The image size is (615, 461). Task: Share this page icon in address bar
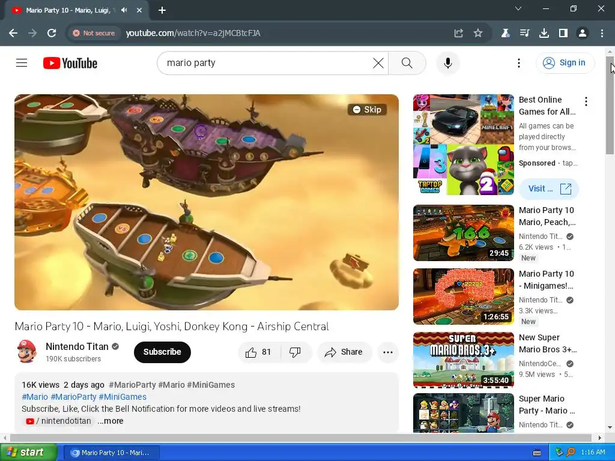coord(458,34)
